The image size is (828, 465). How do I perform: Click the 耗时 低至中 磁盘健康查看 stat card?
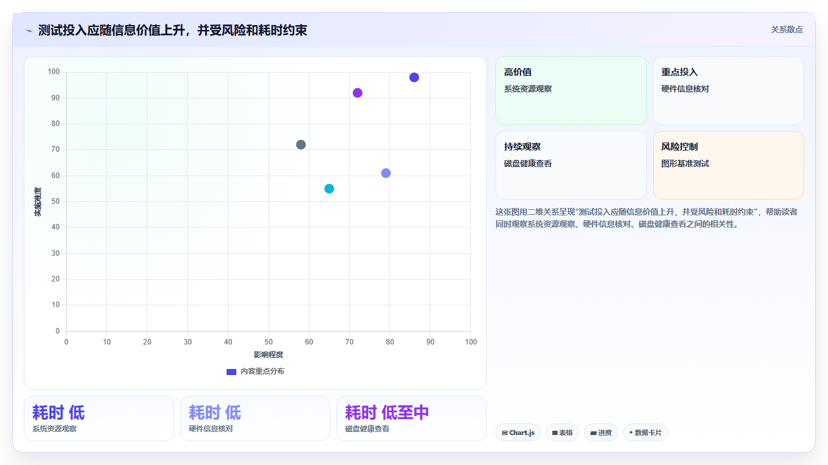412,418
